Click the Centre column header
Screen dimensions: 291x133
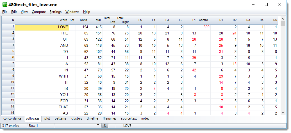pos(203,20)
